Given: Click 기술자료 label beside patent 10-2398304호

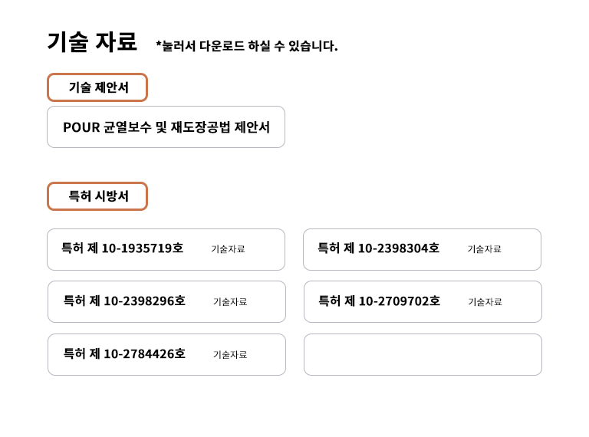Looking at the screenshot, I should tap(484, 249).
